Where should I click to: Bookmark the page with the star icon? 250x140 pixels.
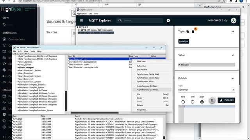pos(224,1)
